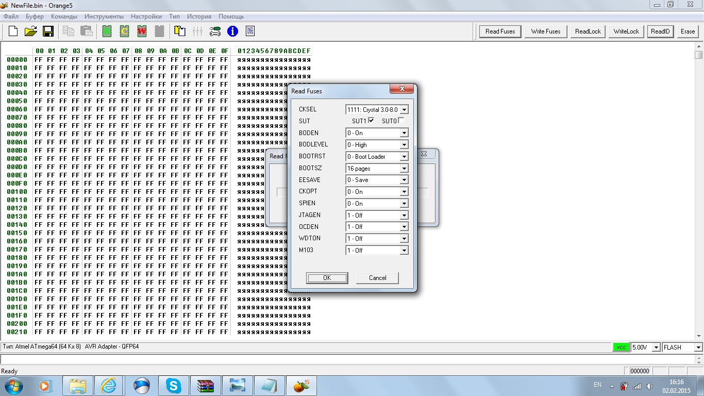Screen dimensions: 704x396
Task: Enable the SUT0 checkbox
Action: tap(401, 121)
